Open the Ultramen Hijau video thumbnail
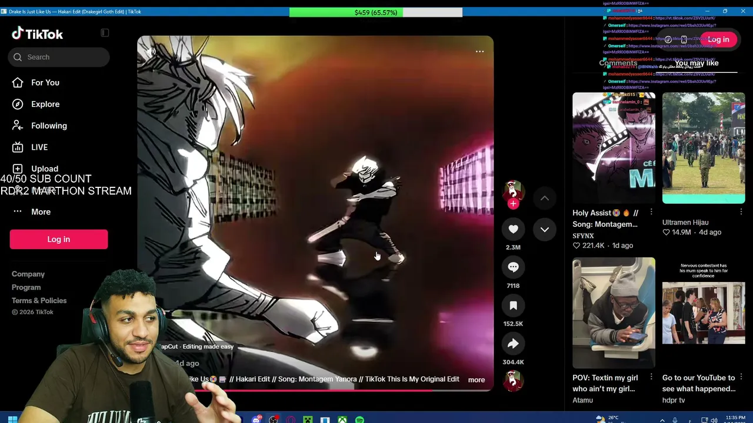The width and height of the screenshot is (753, 423). tap(704, 148)
